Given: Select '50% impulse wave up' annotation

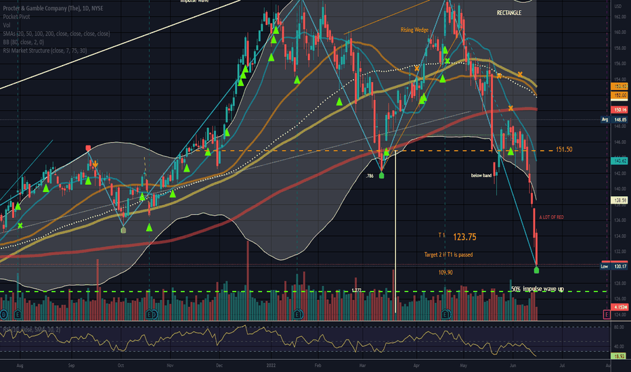Looking at the screenshot, I should coord(538,289).
